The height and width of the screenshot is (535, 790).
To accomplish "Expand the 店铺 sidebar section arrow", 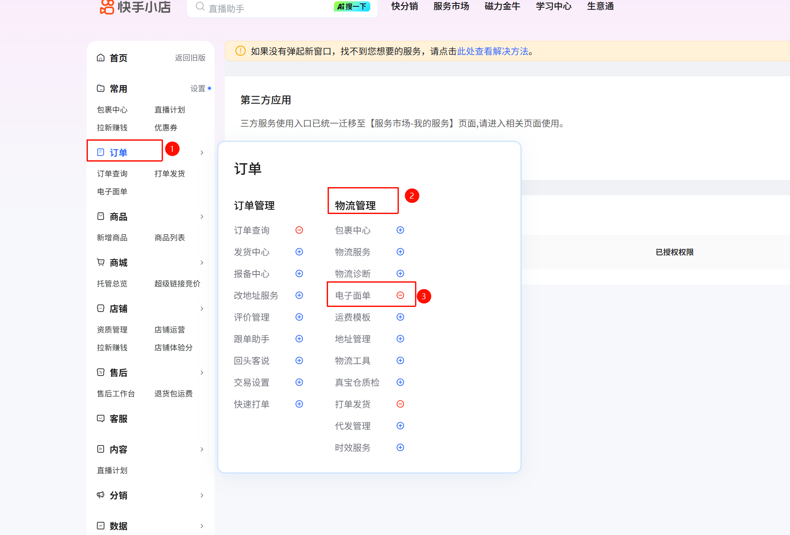I will (202, 309).
